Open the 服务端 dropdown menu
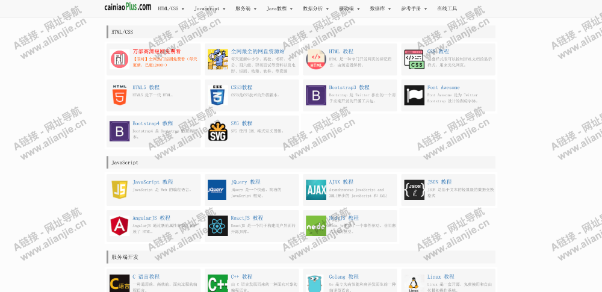The image size is (602, 292). coord(246,8)
